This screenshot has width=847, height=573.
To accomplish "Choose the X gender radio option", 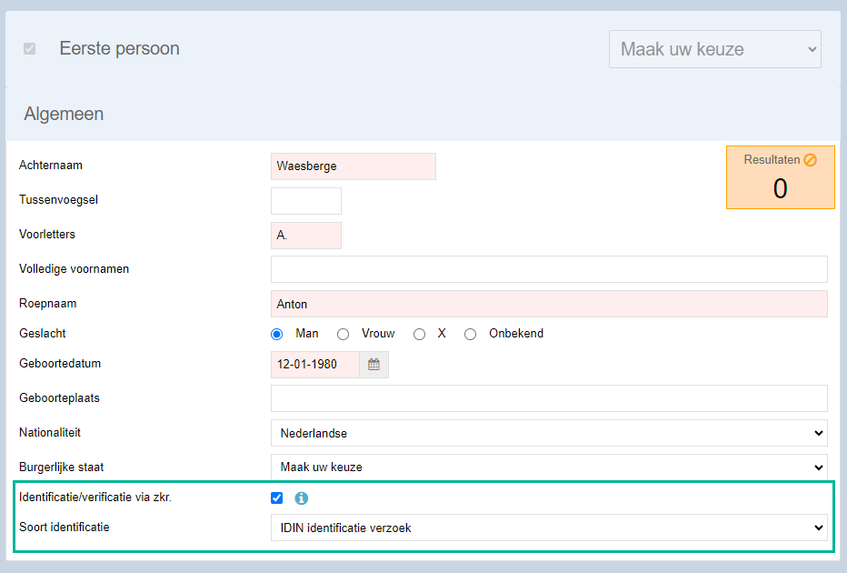I will tap(419, 334).
